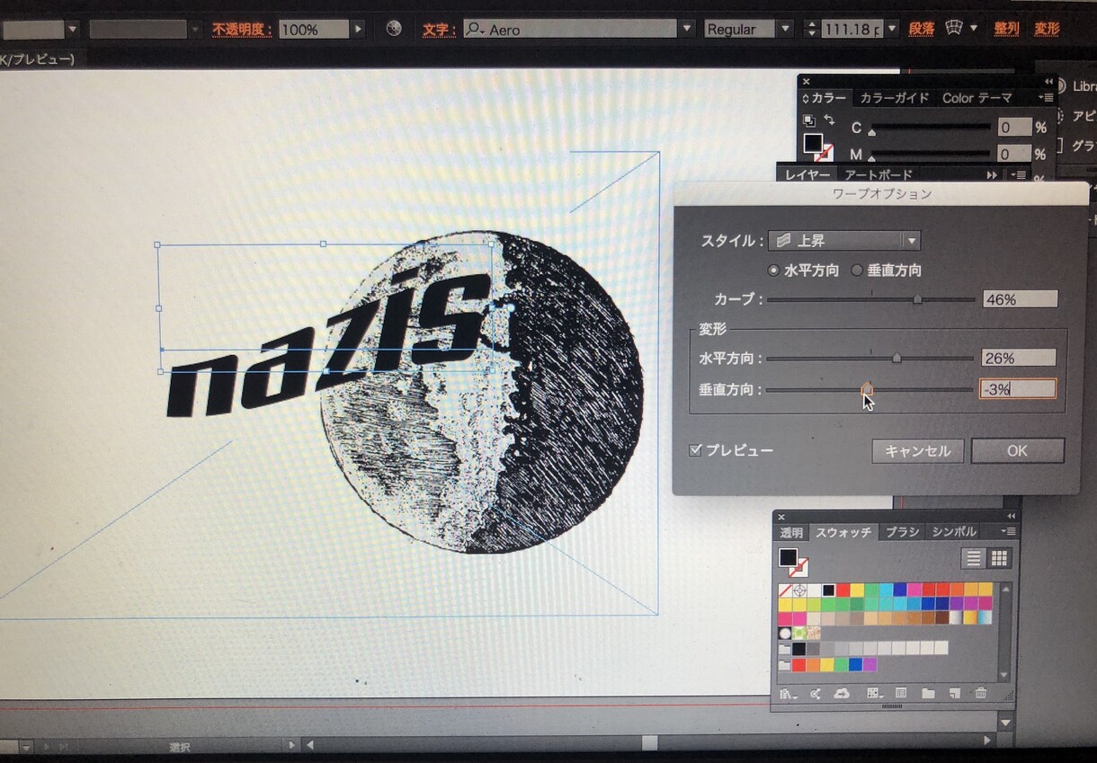Switch Swatches panel to thumbnail grid view

tap(999, 558)
